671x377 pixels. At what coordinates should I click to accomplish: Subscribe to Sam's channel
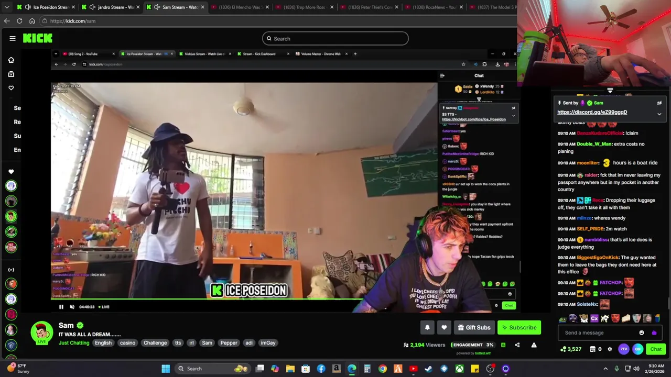tap(519, 328)
